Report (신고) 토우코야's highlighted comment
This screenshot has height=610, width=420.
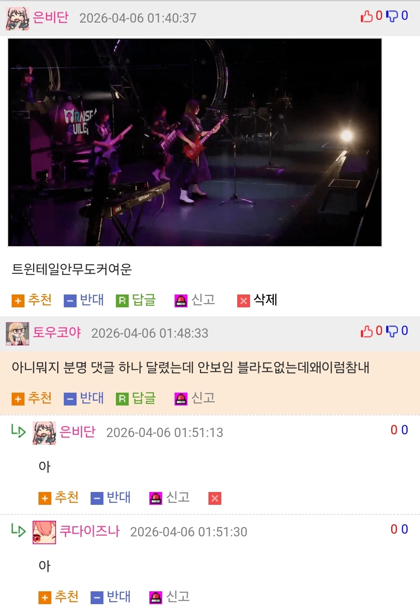click(x=195, y=398)
